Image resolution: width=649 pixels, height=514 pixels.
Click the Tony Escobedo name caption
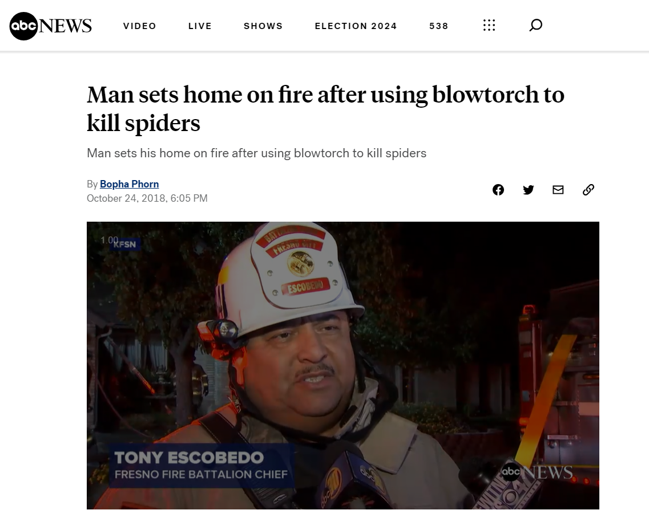[x=189, y=458]
